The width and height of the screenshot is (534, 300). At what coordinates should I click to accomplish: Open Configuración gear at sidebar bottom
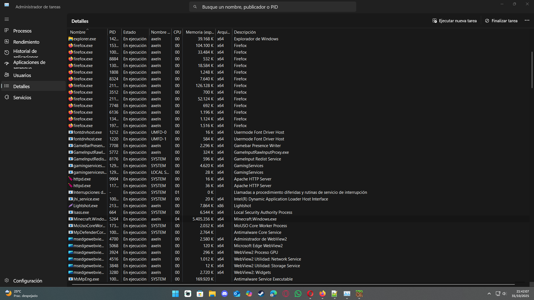(27, 281)
